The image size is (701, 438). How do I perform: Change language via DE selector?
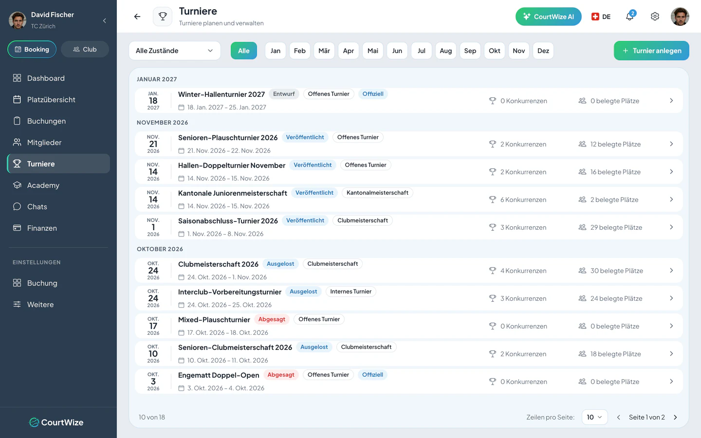[601, 17]
